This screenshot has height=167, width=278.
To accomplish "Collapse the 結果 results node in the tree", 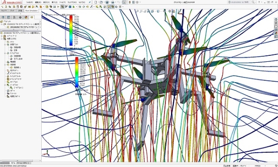I will (x=2, y=39).
